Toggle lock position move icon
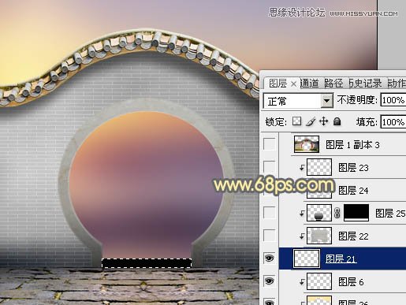The width and height of the screenshot is (406, 305). pos(323,121)
